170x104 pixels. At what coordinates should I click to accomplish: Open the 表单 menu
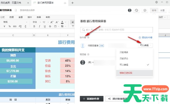pyautogui.click(x=39, y=17)
